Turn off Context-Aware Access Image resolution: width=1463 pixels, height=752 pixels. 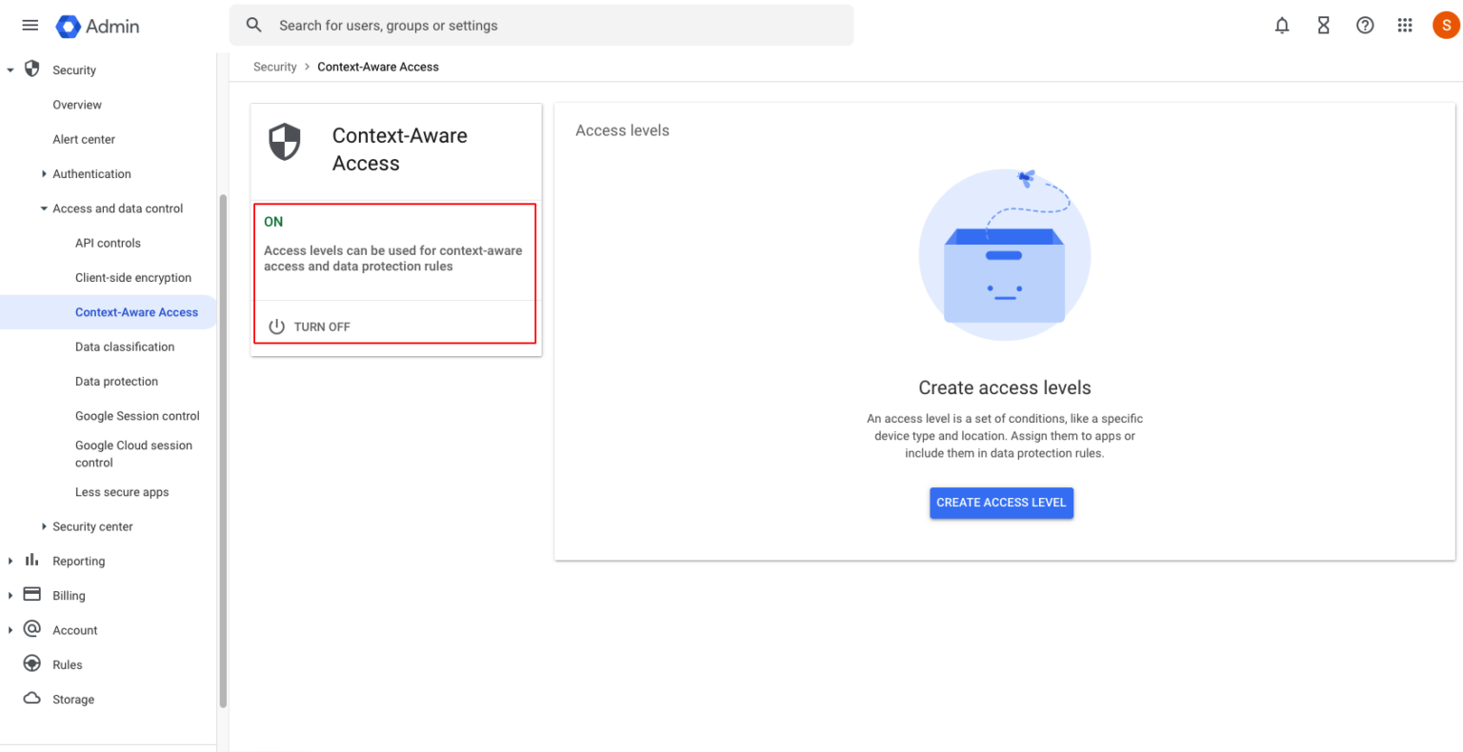pyautogui.click(x=322, y=327)
